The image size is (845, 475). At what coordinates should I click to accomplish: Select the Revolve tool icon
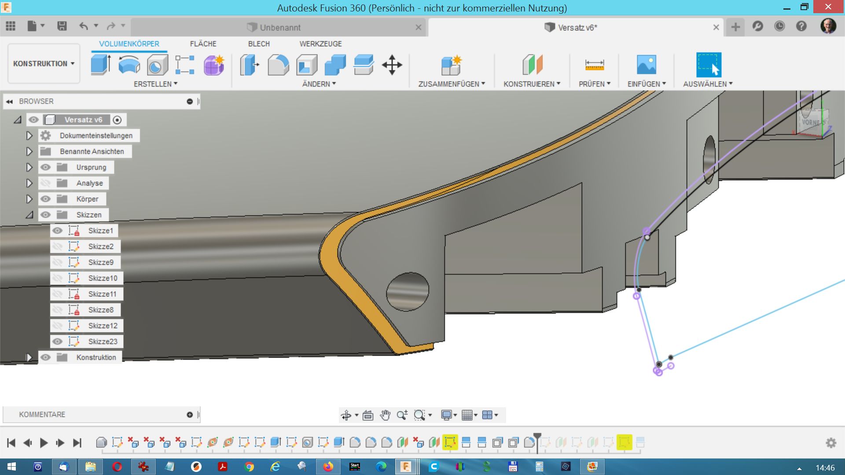pos(129,65)
